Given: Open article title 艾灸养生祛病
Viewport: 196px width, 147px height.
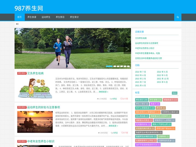Looking at the screenshot, I should point(35,73).
